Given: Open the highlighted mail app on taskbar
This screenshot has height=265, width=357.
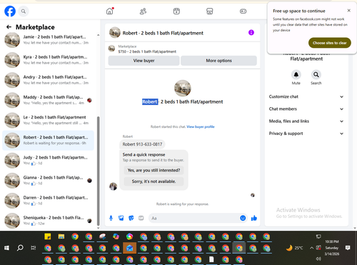Looking at the screenshot, I should pyautogui.click(x=130, y=248).
